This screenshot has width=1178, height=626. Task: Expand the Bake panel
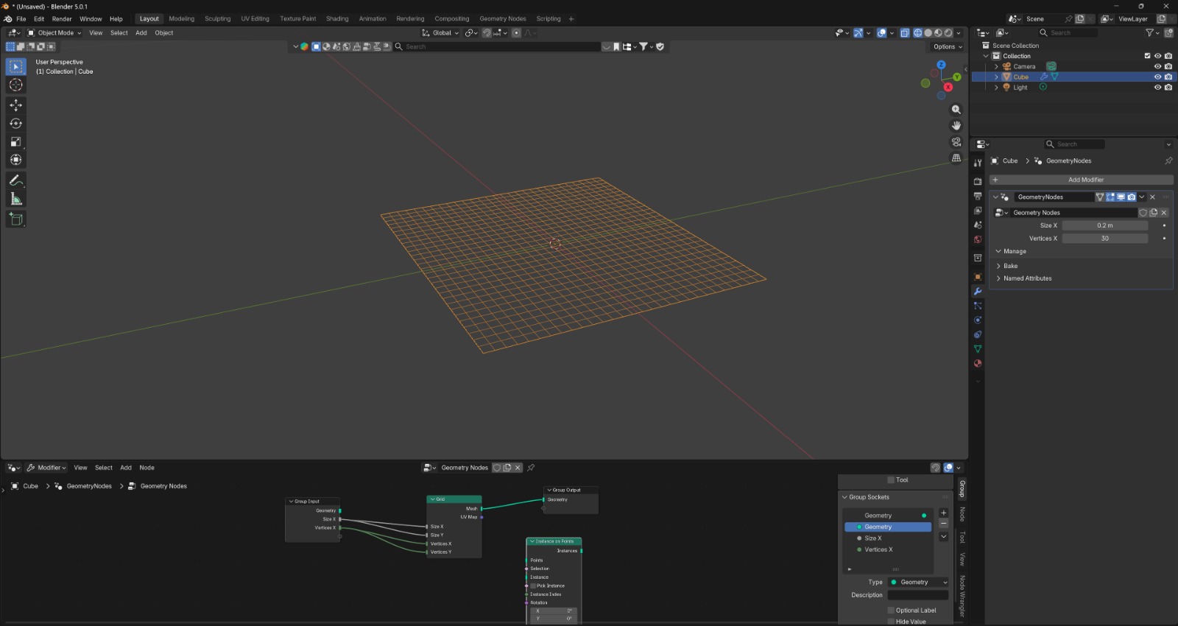pyautogui.click(x=1010, y=266)
